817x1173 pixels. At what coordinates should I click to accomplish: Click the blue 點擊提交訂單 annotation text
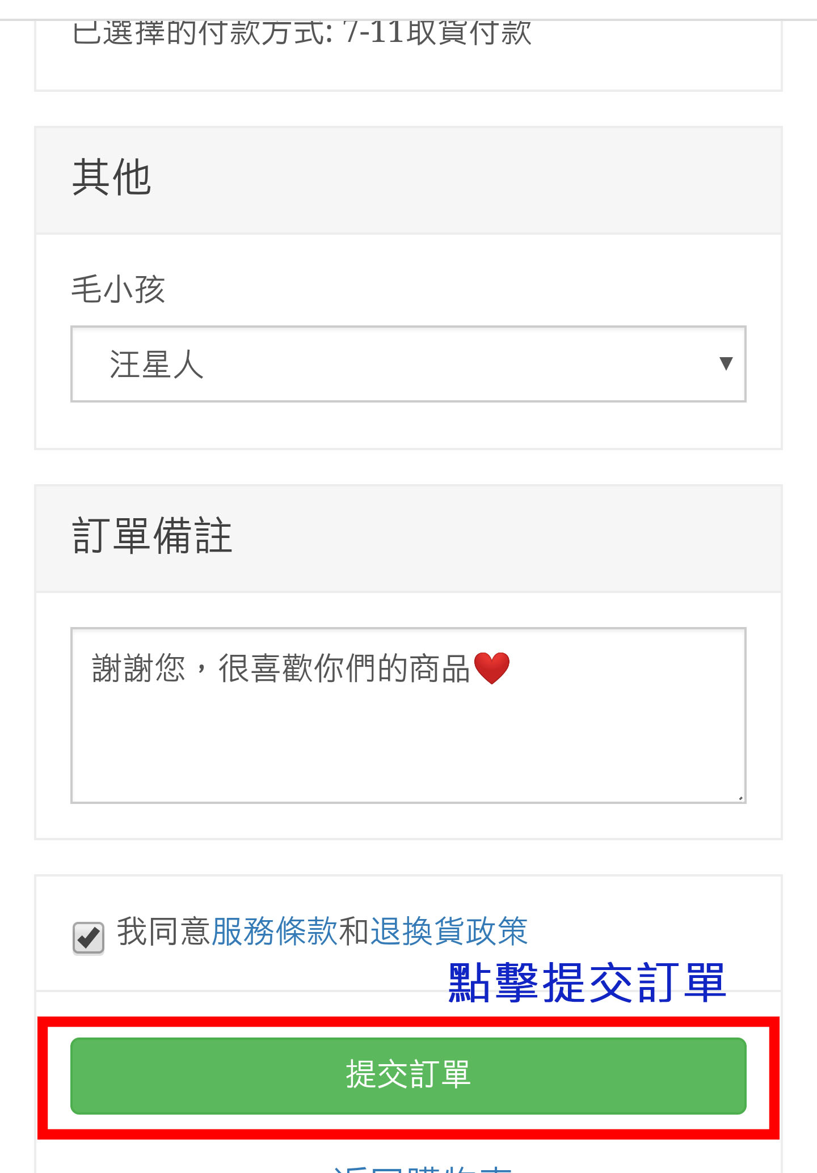587,983
